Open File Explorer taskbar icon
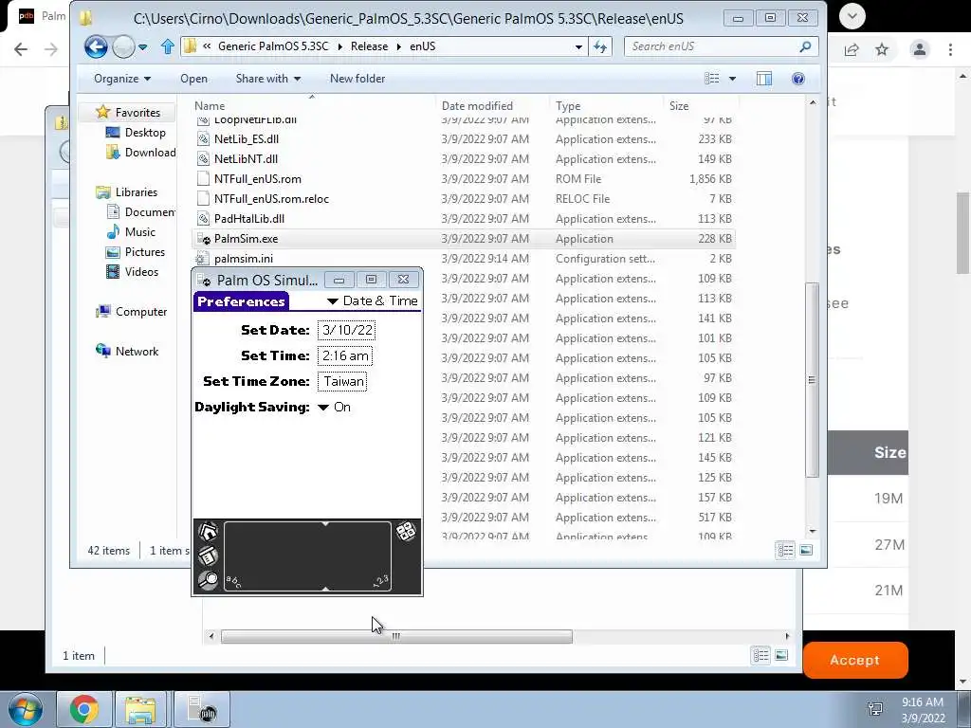Viewport: 971px width, 728px height. pos(140,709)
